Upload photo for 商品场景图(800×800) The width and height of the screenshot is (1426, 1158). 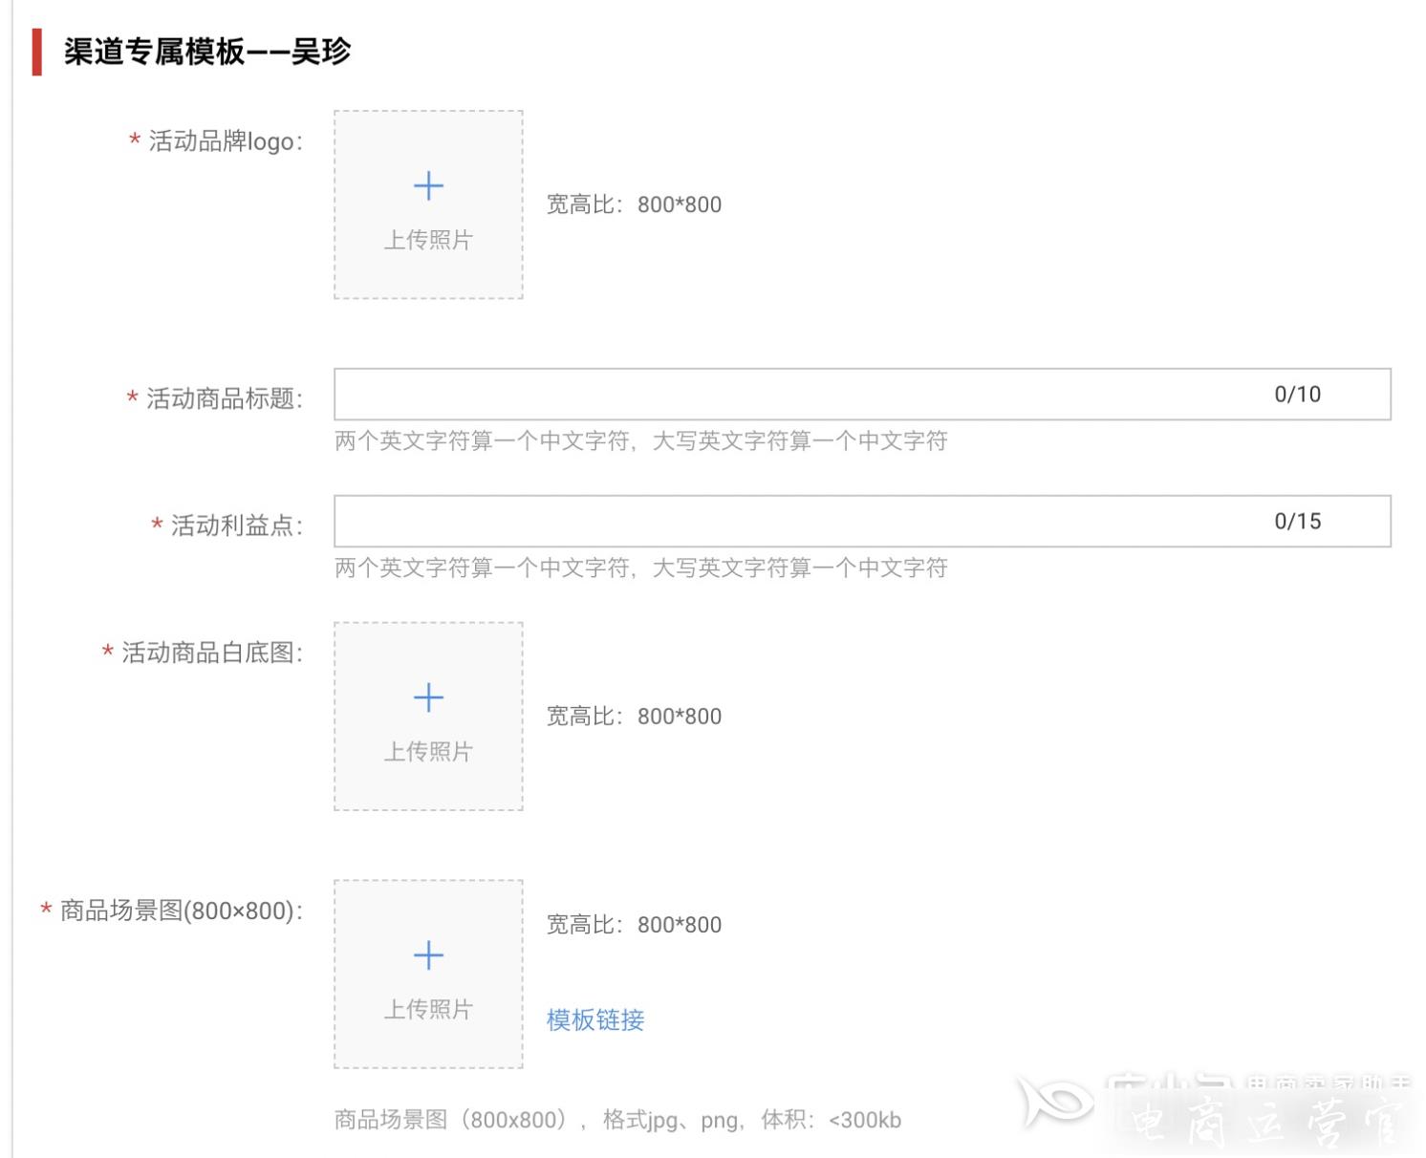pyautogui.click(x=428, y=974)
